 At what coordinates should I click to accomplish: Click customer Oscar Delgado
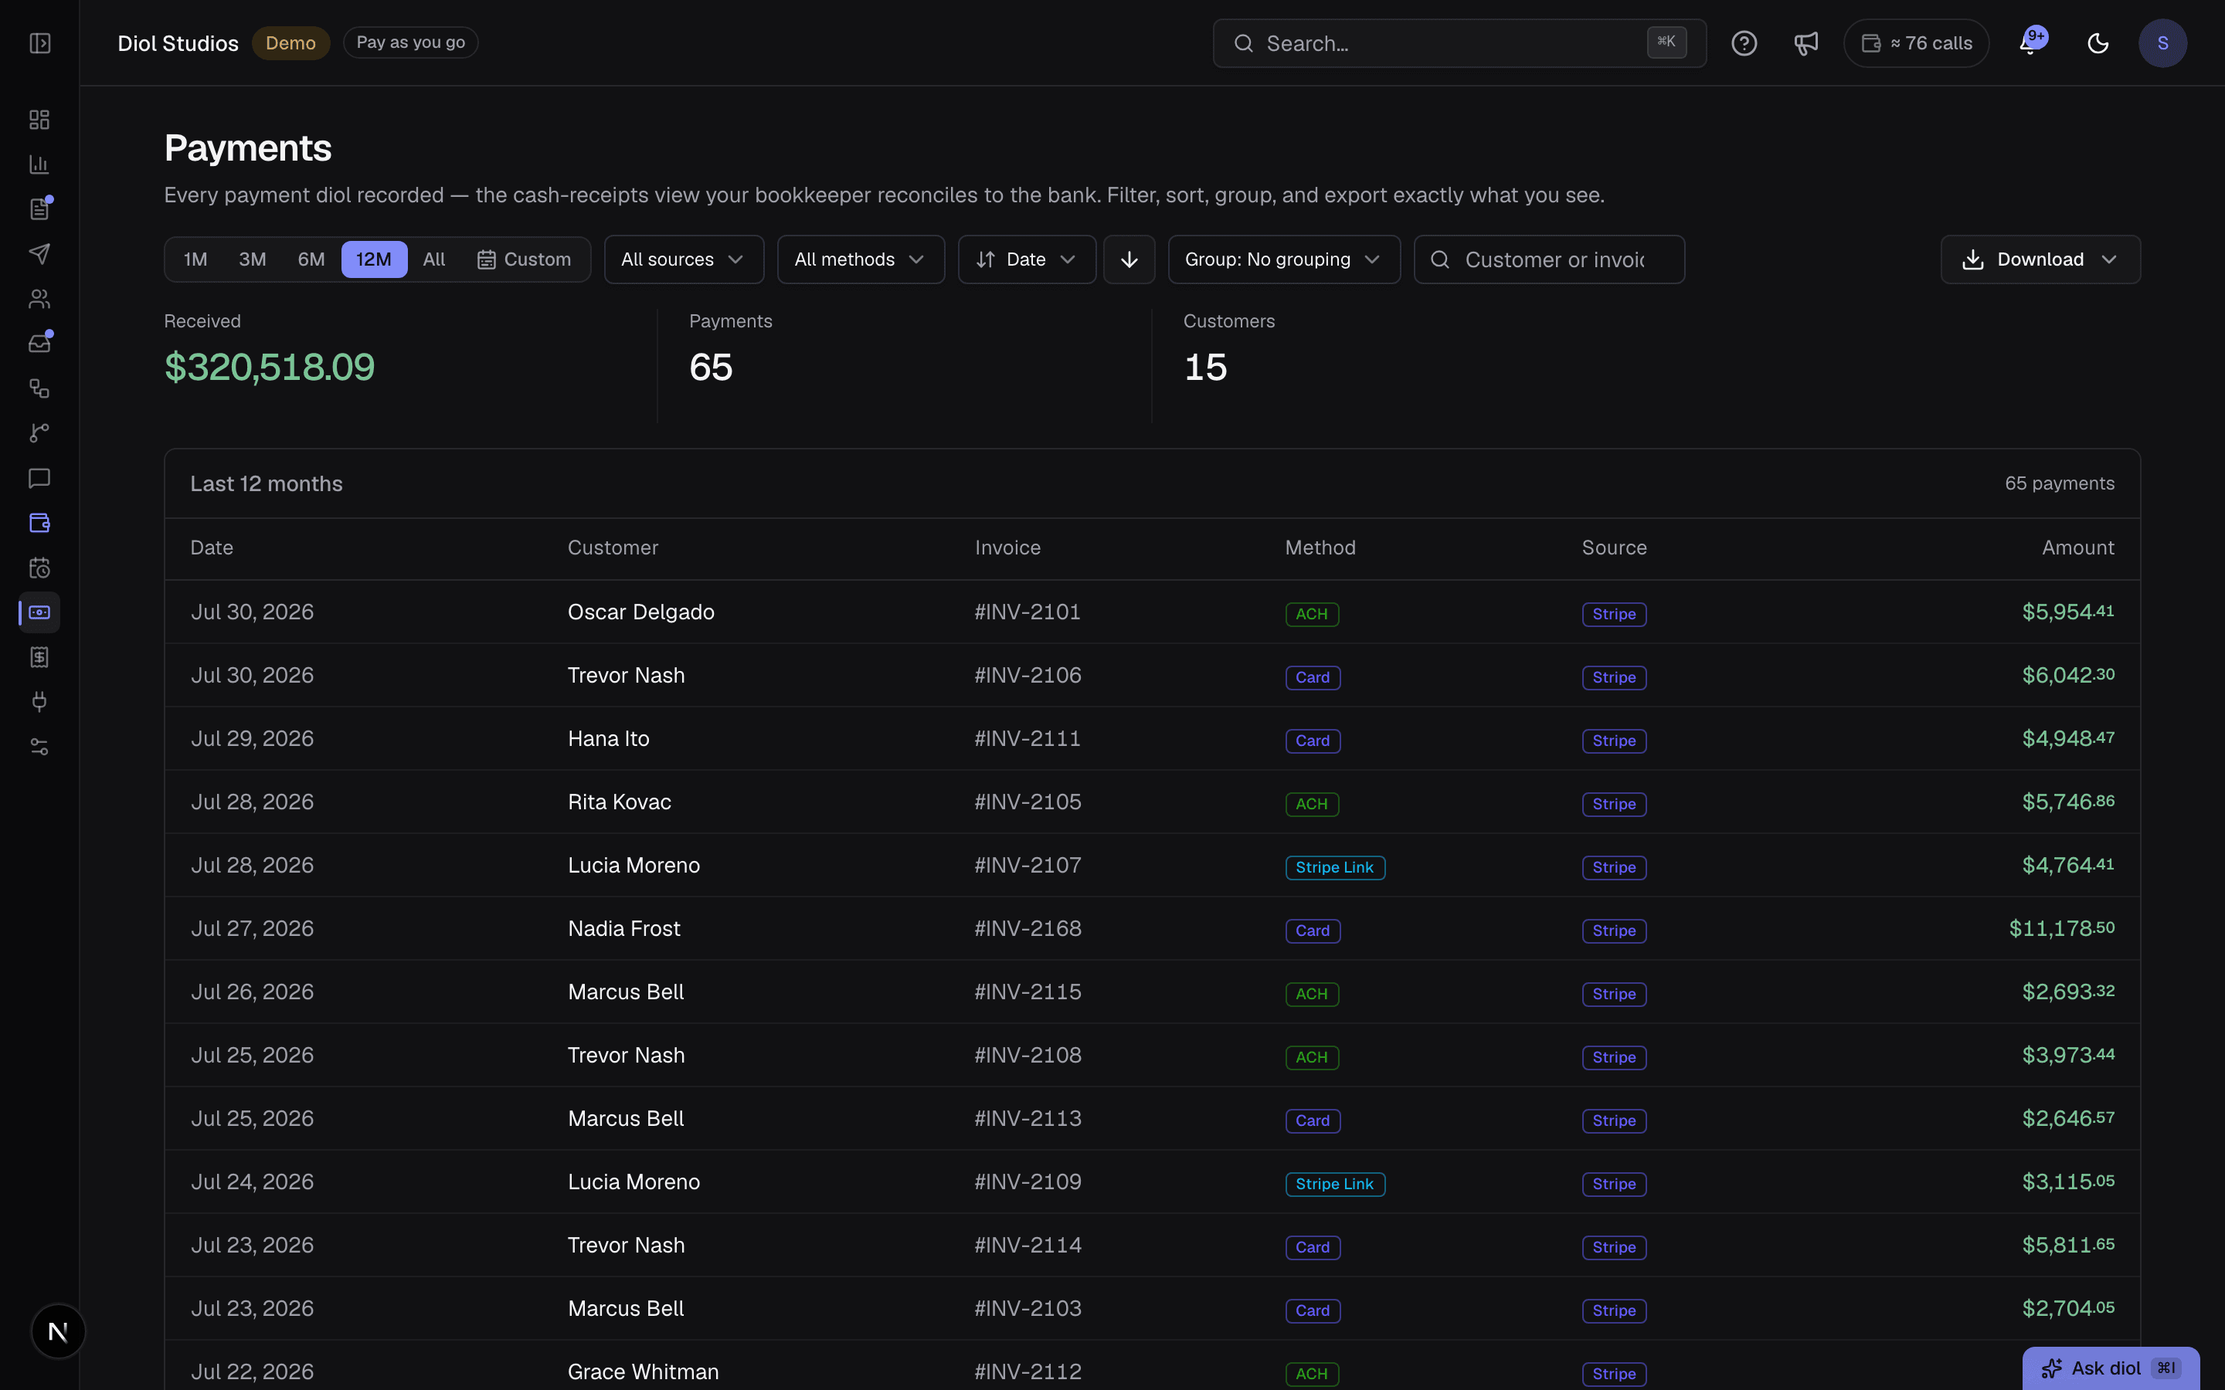tap(640, 612)
